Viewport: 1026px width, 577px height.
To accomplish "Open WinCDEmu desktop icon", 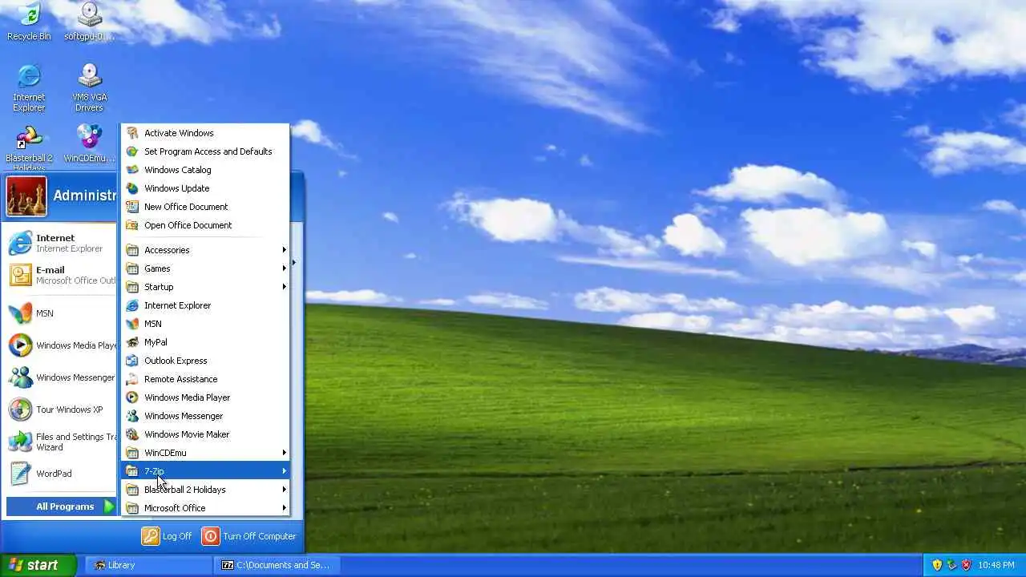I will pos(89,144).
